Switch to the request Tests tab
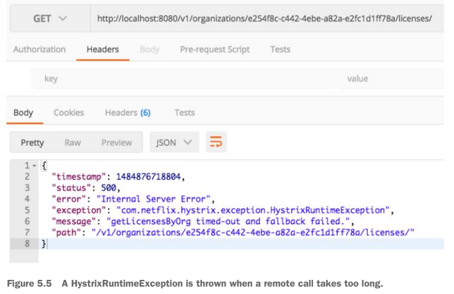The image size is (454, 294). 281,49
